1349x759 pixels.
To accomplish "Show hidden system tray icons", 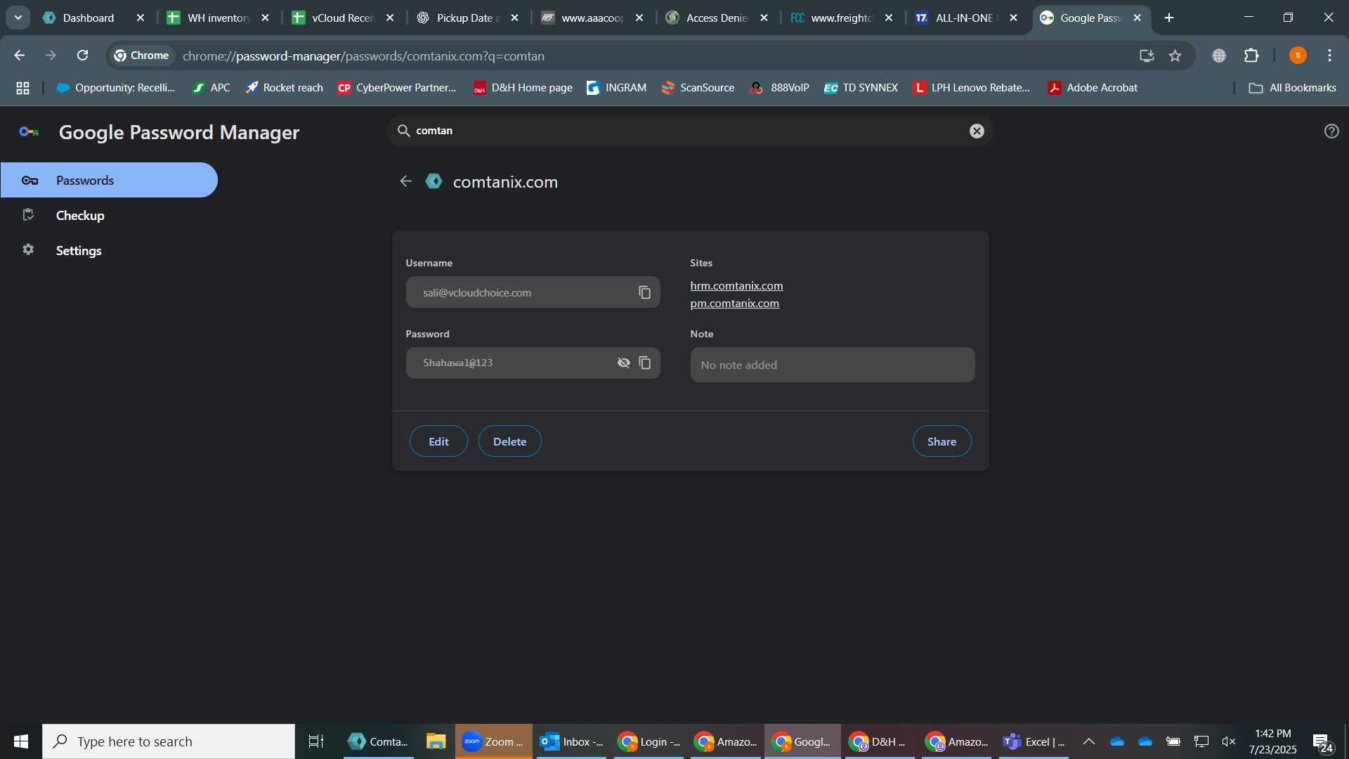I will click(x=1089, y=741).
